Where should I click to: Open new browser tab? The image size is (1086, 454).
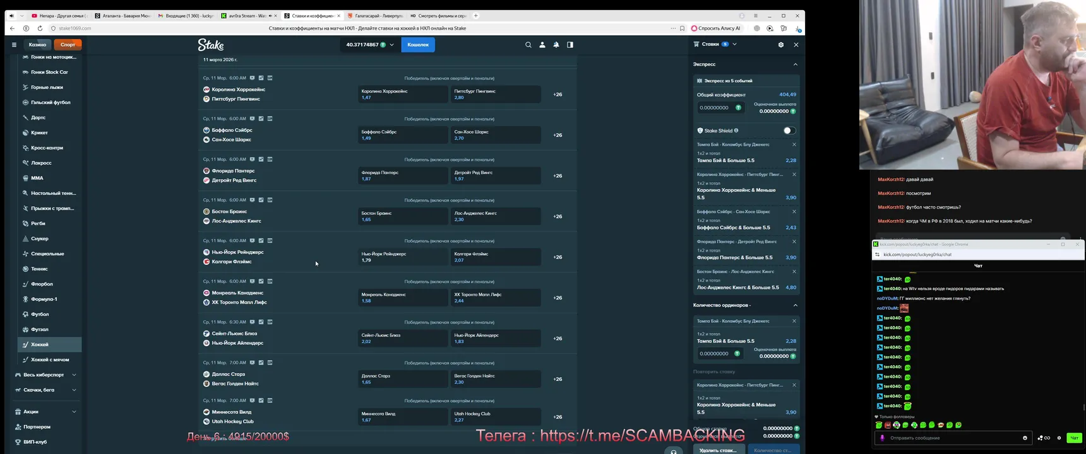point(476,16)
